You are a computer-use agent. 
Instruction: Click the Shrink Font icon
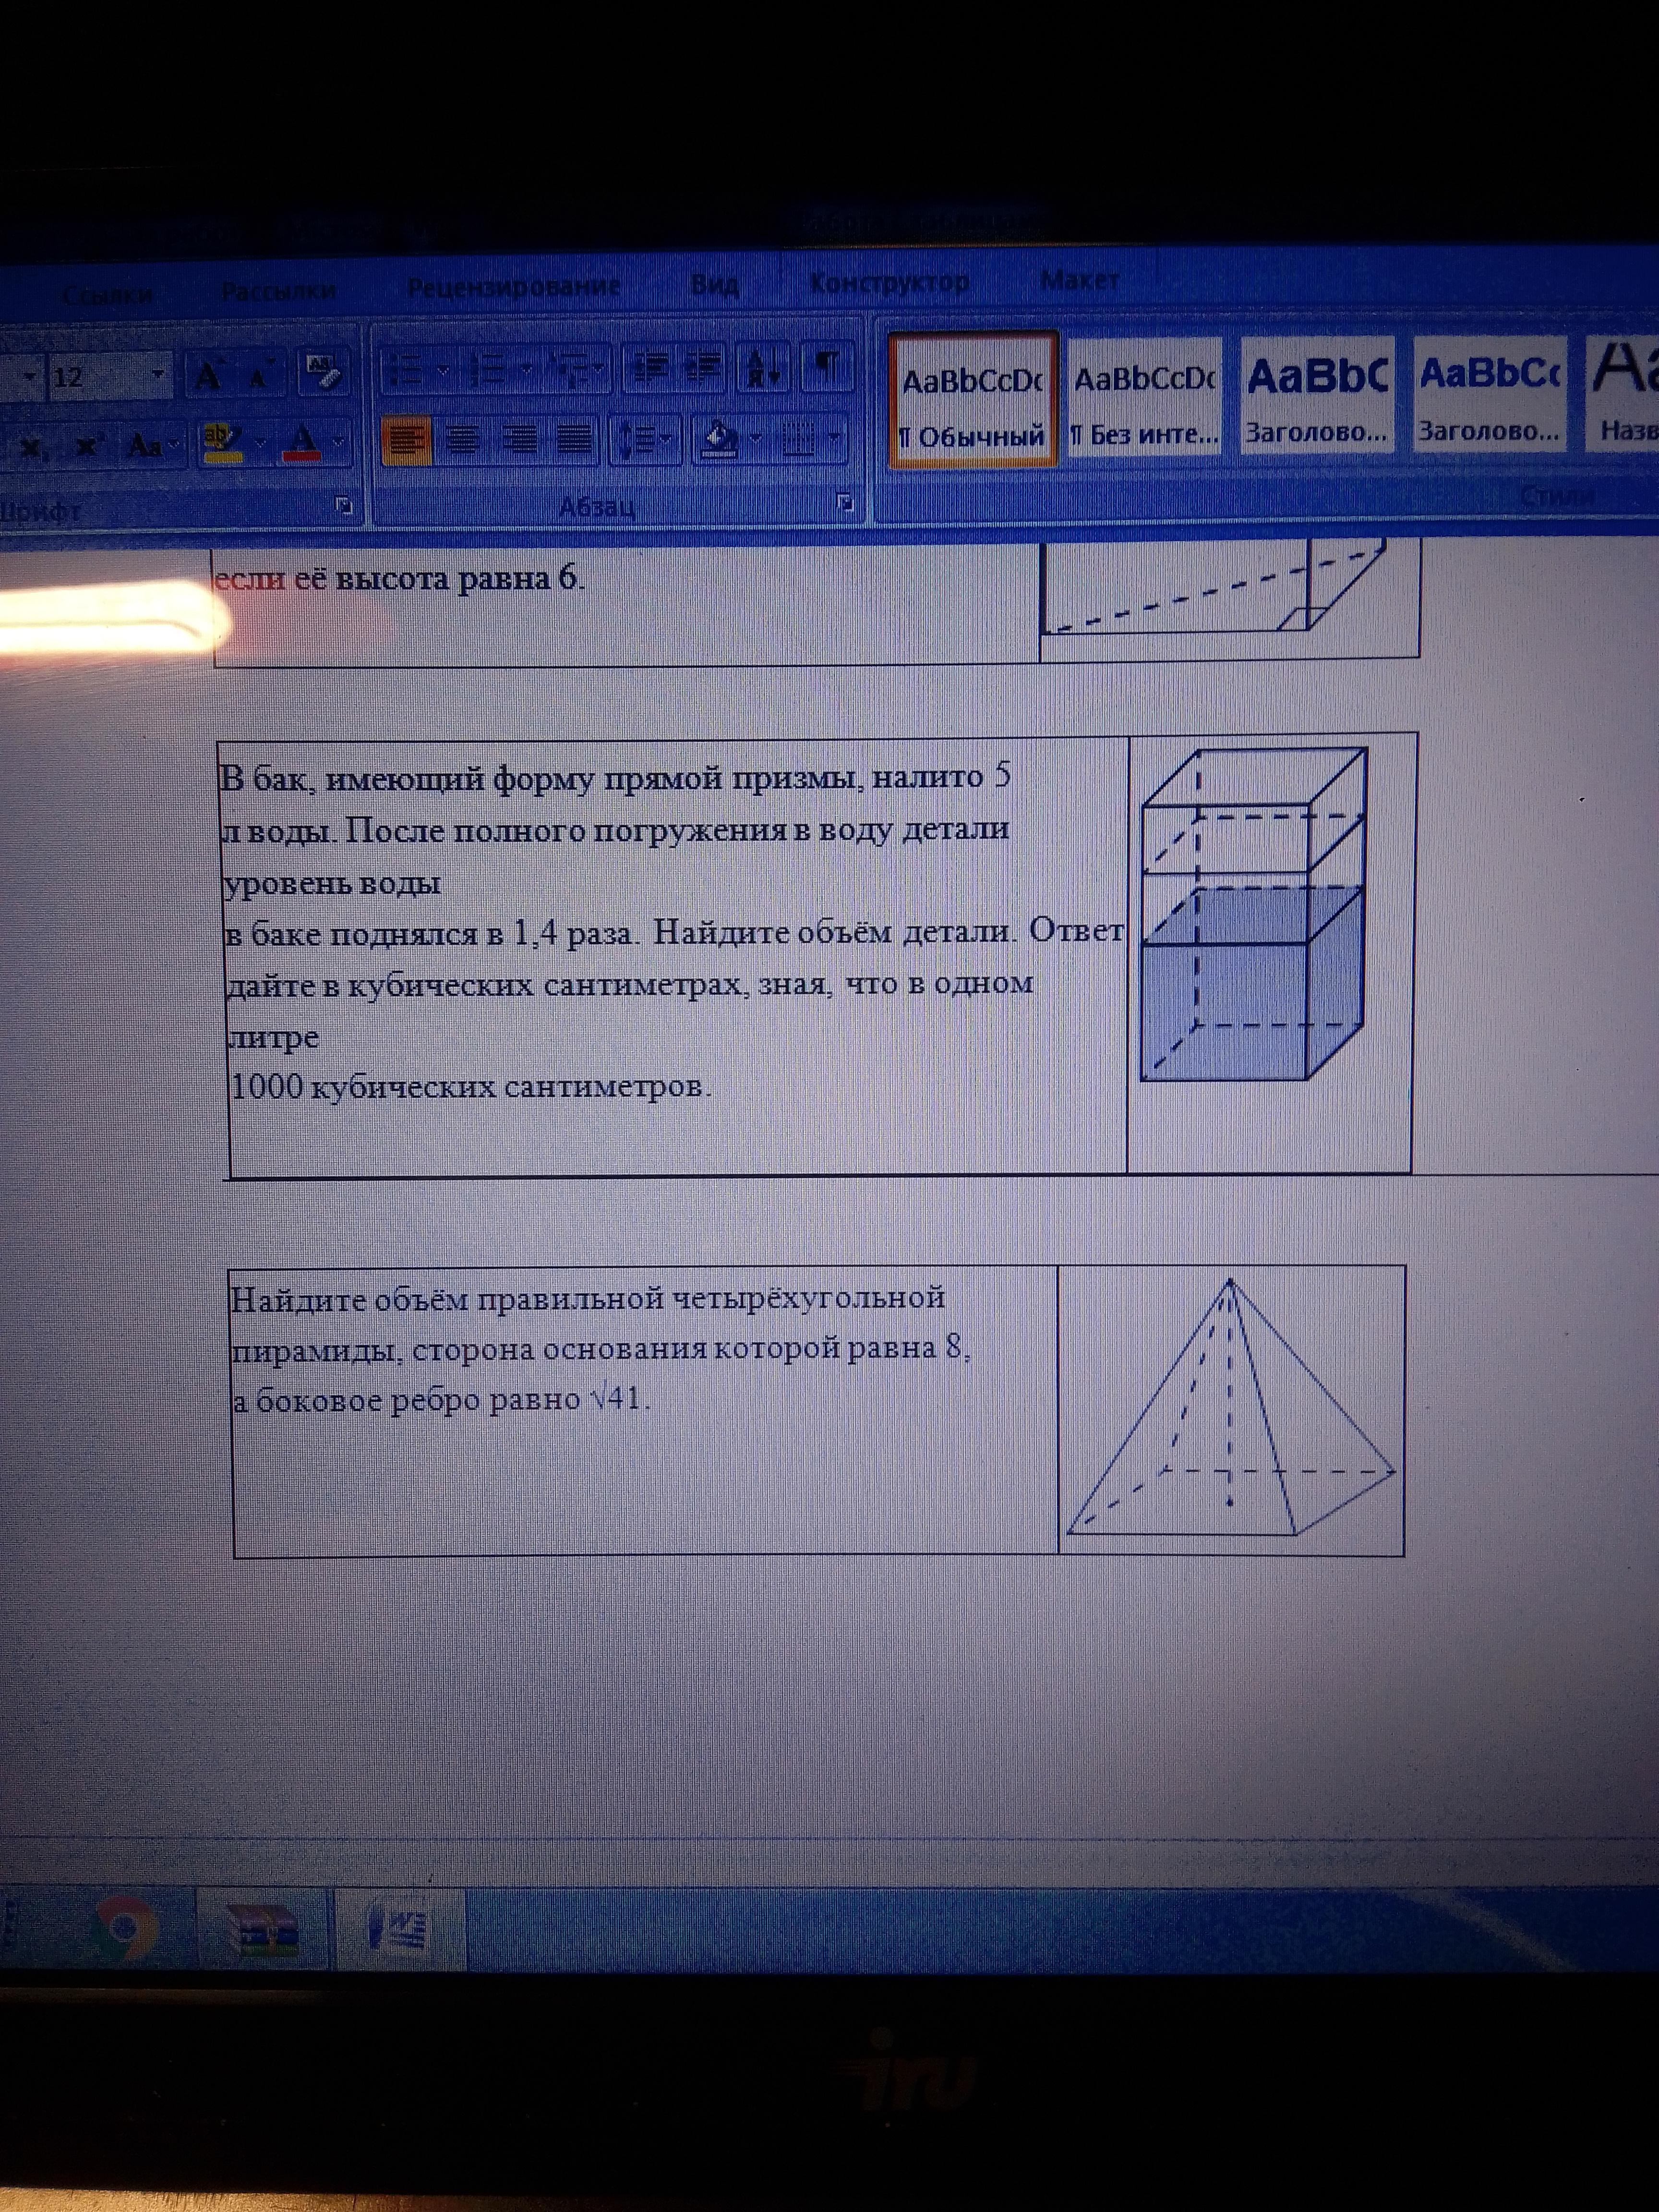tap(261, 376)
